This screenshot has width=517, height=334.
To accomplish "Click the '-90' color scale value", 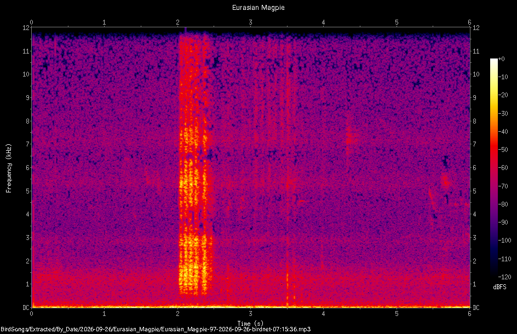I will (503, 222).
